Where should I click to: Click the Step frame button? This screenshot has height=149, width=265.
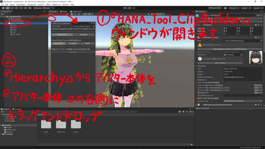pyautogui.click(x=134, y=8)
